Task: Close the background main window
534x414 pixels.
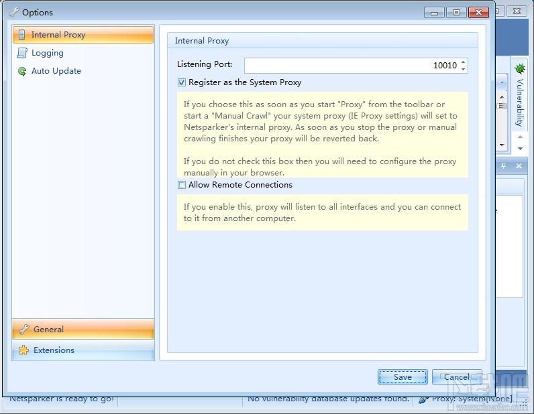Action: [x=517, y=11]
